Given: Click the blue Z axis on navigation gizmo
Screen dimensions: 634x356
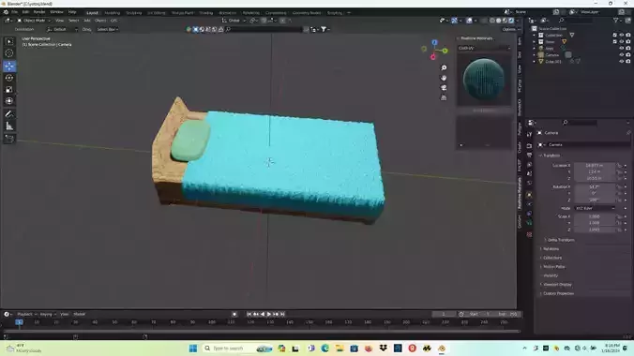Looking at the screenshot, I should point(434,42).
